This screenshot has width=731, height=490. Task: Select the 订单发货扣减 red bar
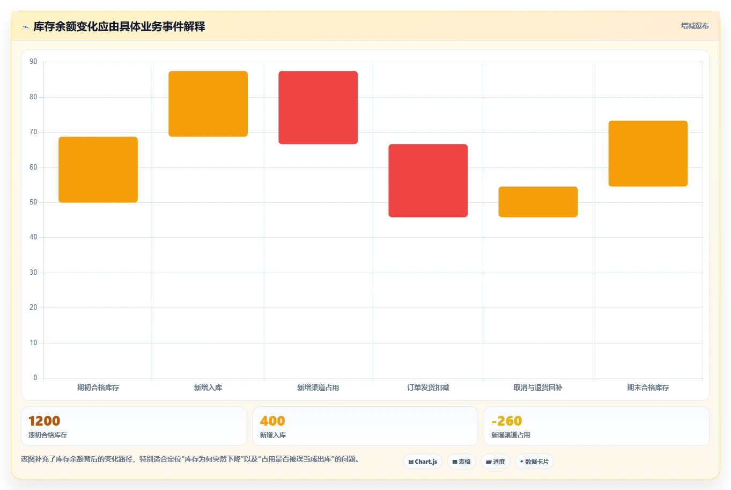pos(428,180)
